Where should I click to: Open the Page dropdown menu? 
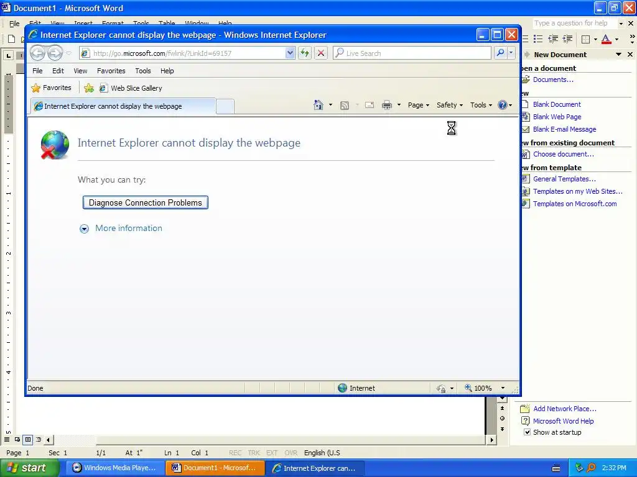click(419, 106)
